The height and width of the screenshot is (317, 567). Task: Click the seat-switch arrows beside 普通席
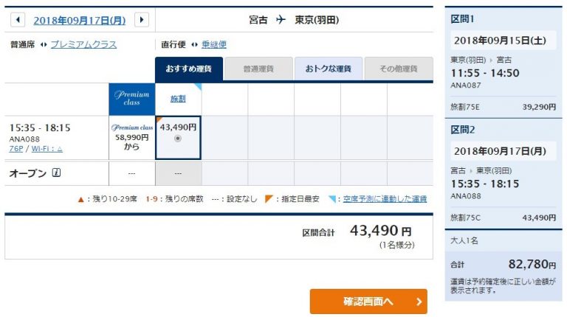[x=44, y=45]
